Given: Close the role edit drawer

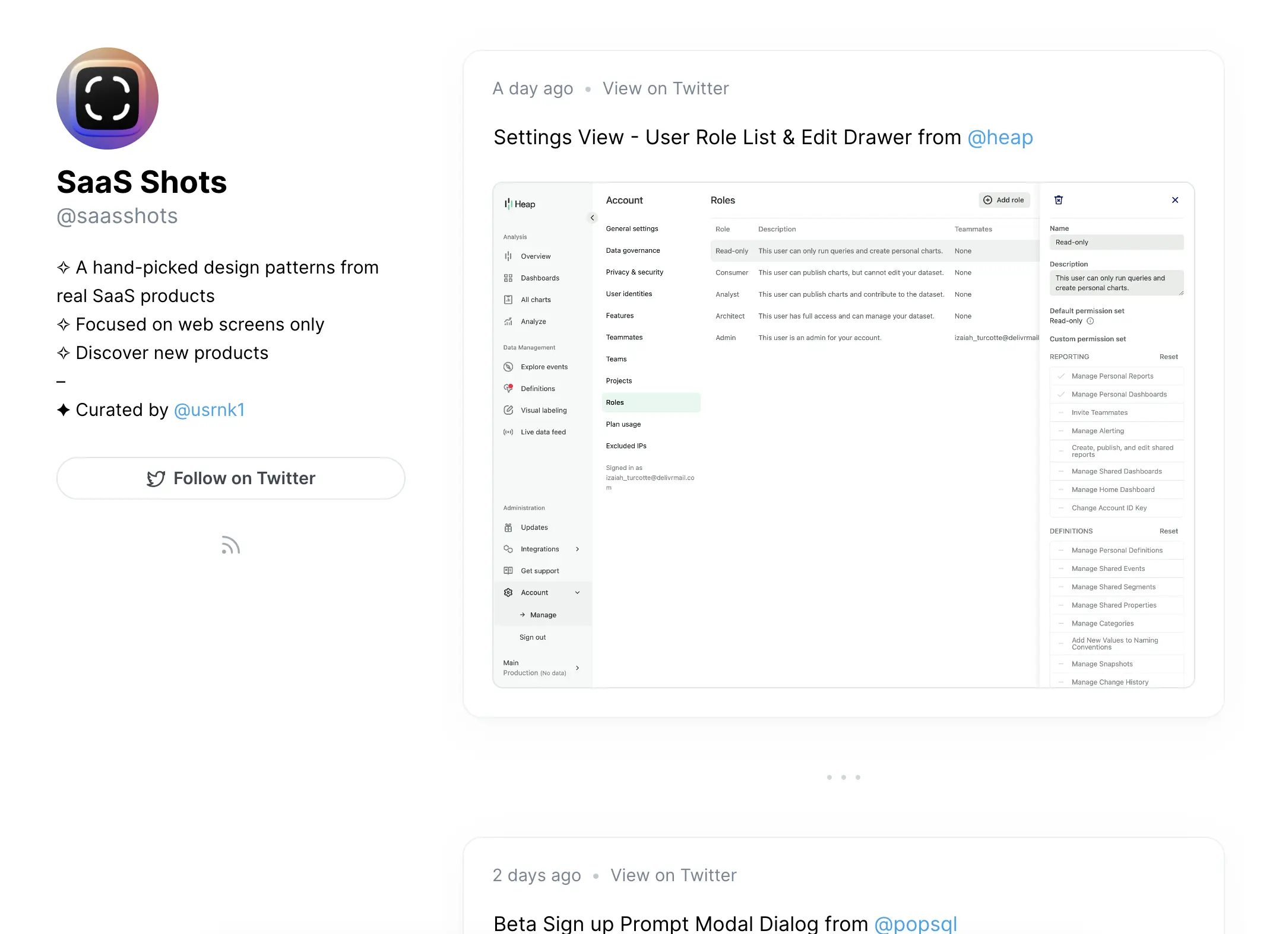Looking at the screenshot, I should pos(1174,200).
